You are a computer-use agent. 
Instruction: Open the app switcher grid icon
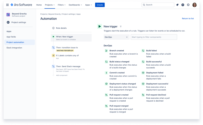coord(7,5)
